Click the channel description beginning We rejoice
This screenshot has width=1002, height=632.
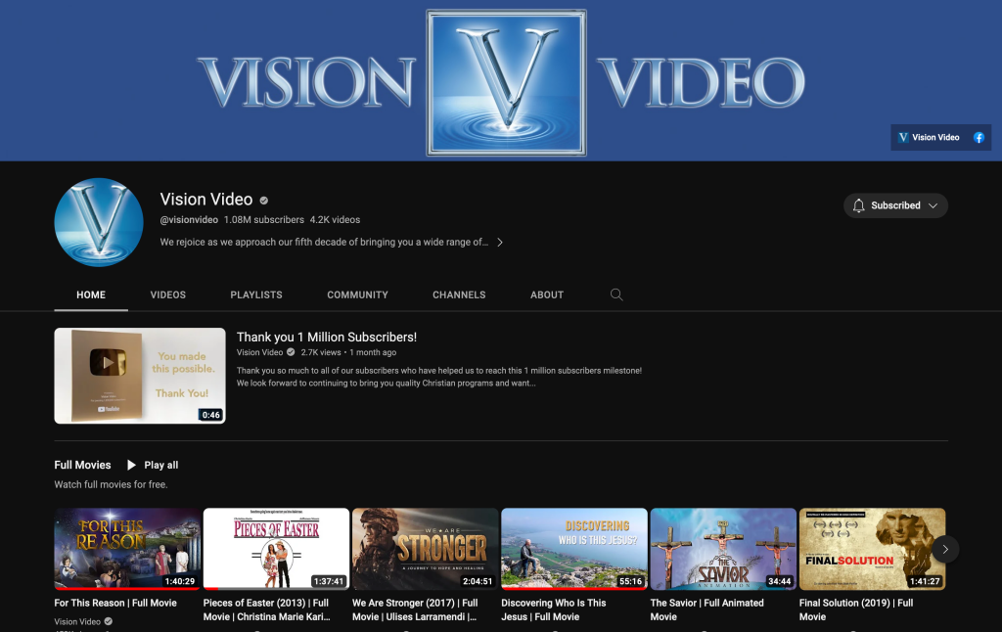tap(324, 243)
